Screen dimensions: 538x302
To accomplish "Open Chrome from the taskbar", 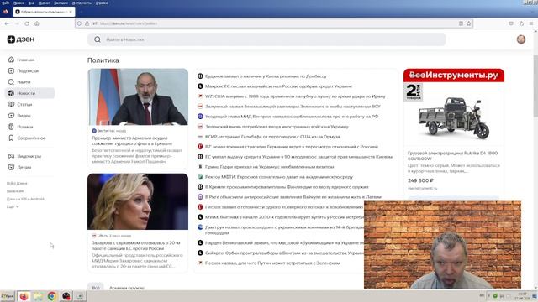I will pos(52,296).
